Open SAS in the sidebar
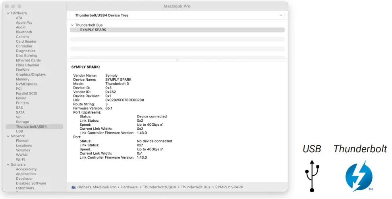The image size is (392, 199). (x=19, y=108)
